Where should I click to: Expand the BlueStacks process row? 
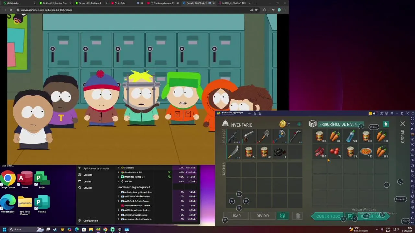[119, 168]
